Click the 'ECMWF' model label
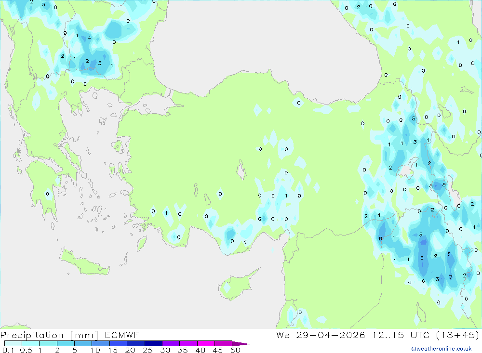This screenshot has width=482, height=353. pyautogui.click(x=122, y=335)
